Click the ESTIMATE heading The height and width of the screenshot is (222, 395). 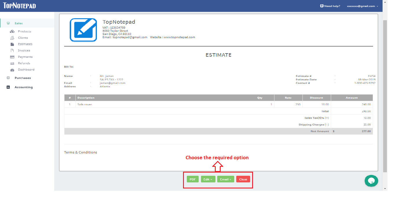219,55
